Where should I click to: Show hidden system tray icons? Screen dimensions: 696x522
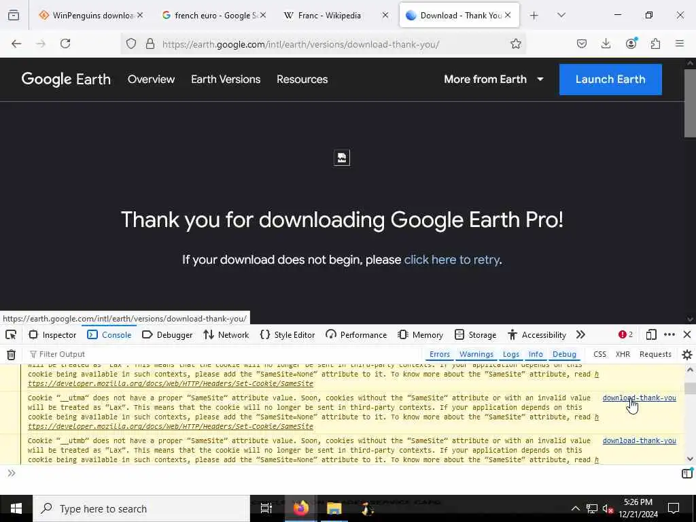575,508
